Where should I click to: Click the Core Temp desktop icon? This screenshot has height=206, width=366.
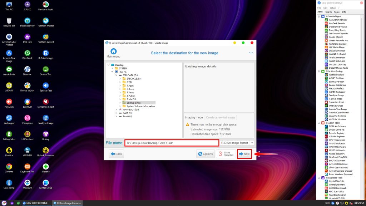(9, 184)
